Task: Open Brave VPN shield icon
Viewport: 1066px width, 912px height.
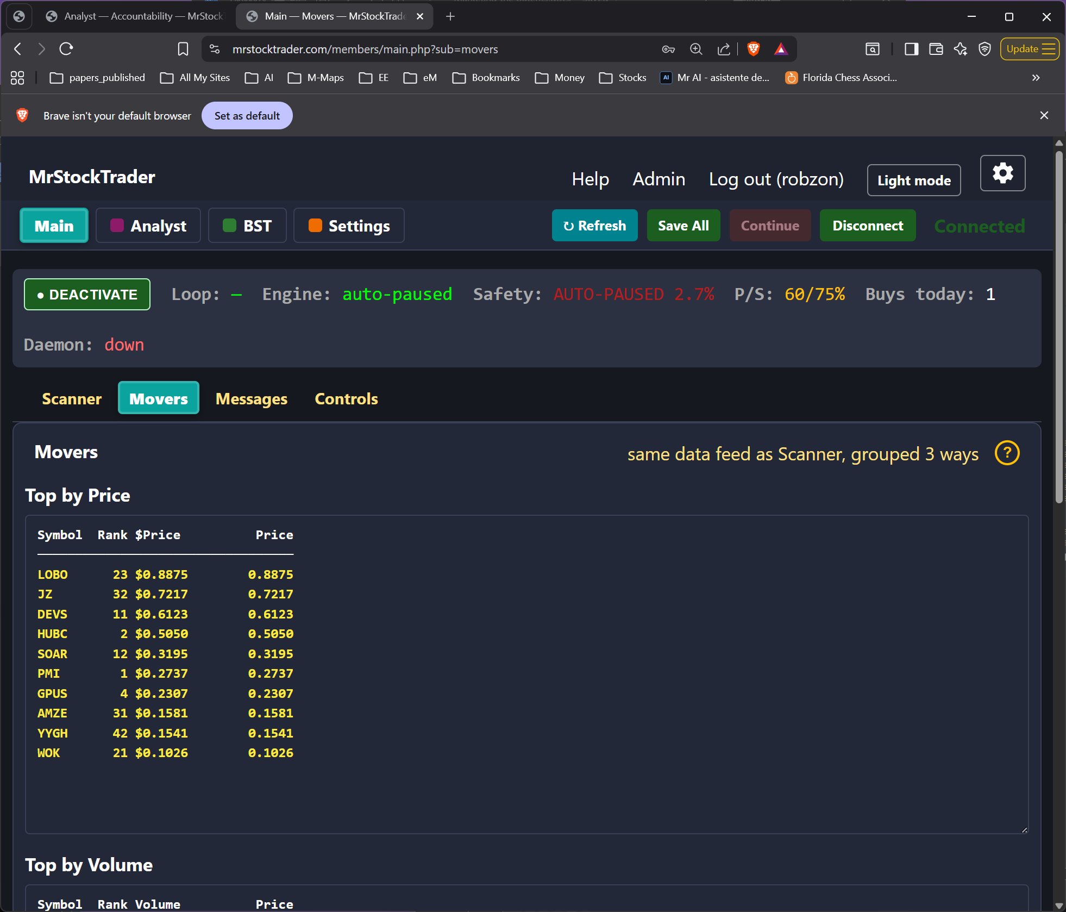Action: [x=985, y=49]
